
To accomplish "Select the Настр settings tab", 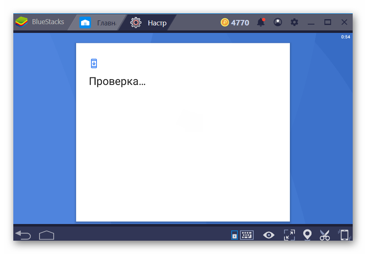I will click(x=150, y=22).
